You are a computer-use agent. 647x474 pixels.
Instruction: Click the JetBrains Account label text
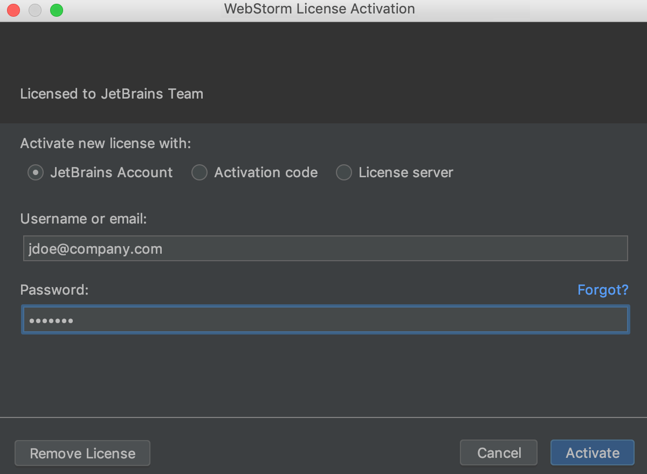point(112,172)
